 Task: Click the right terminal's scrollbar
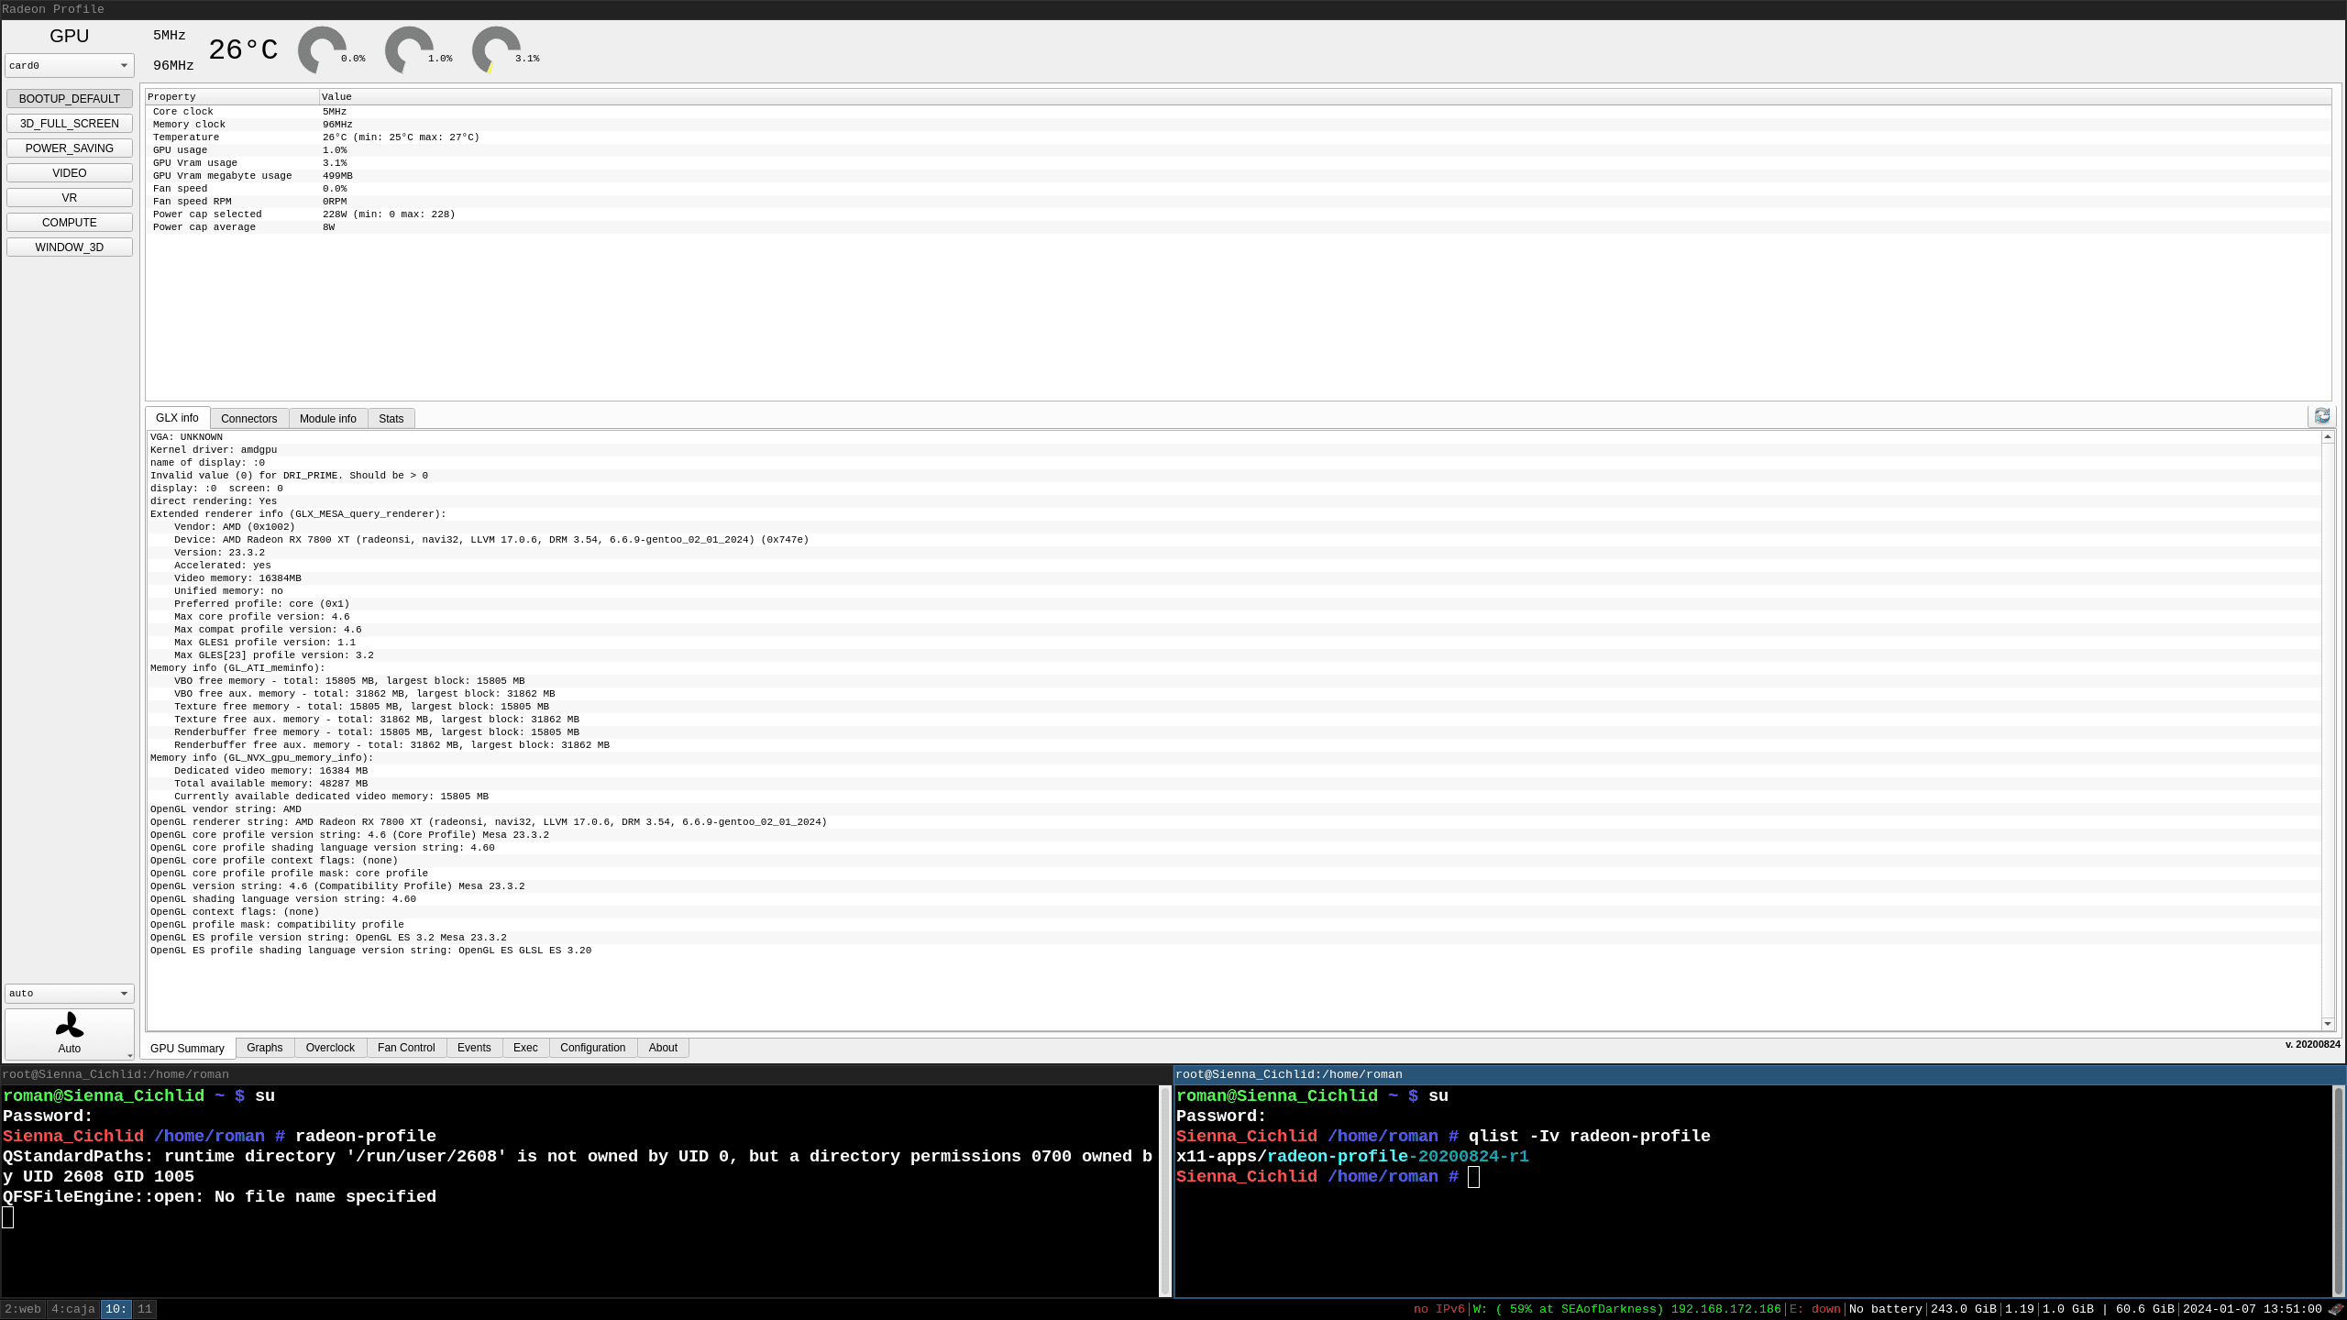pos(2339,1191)
